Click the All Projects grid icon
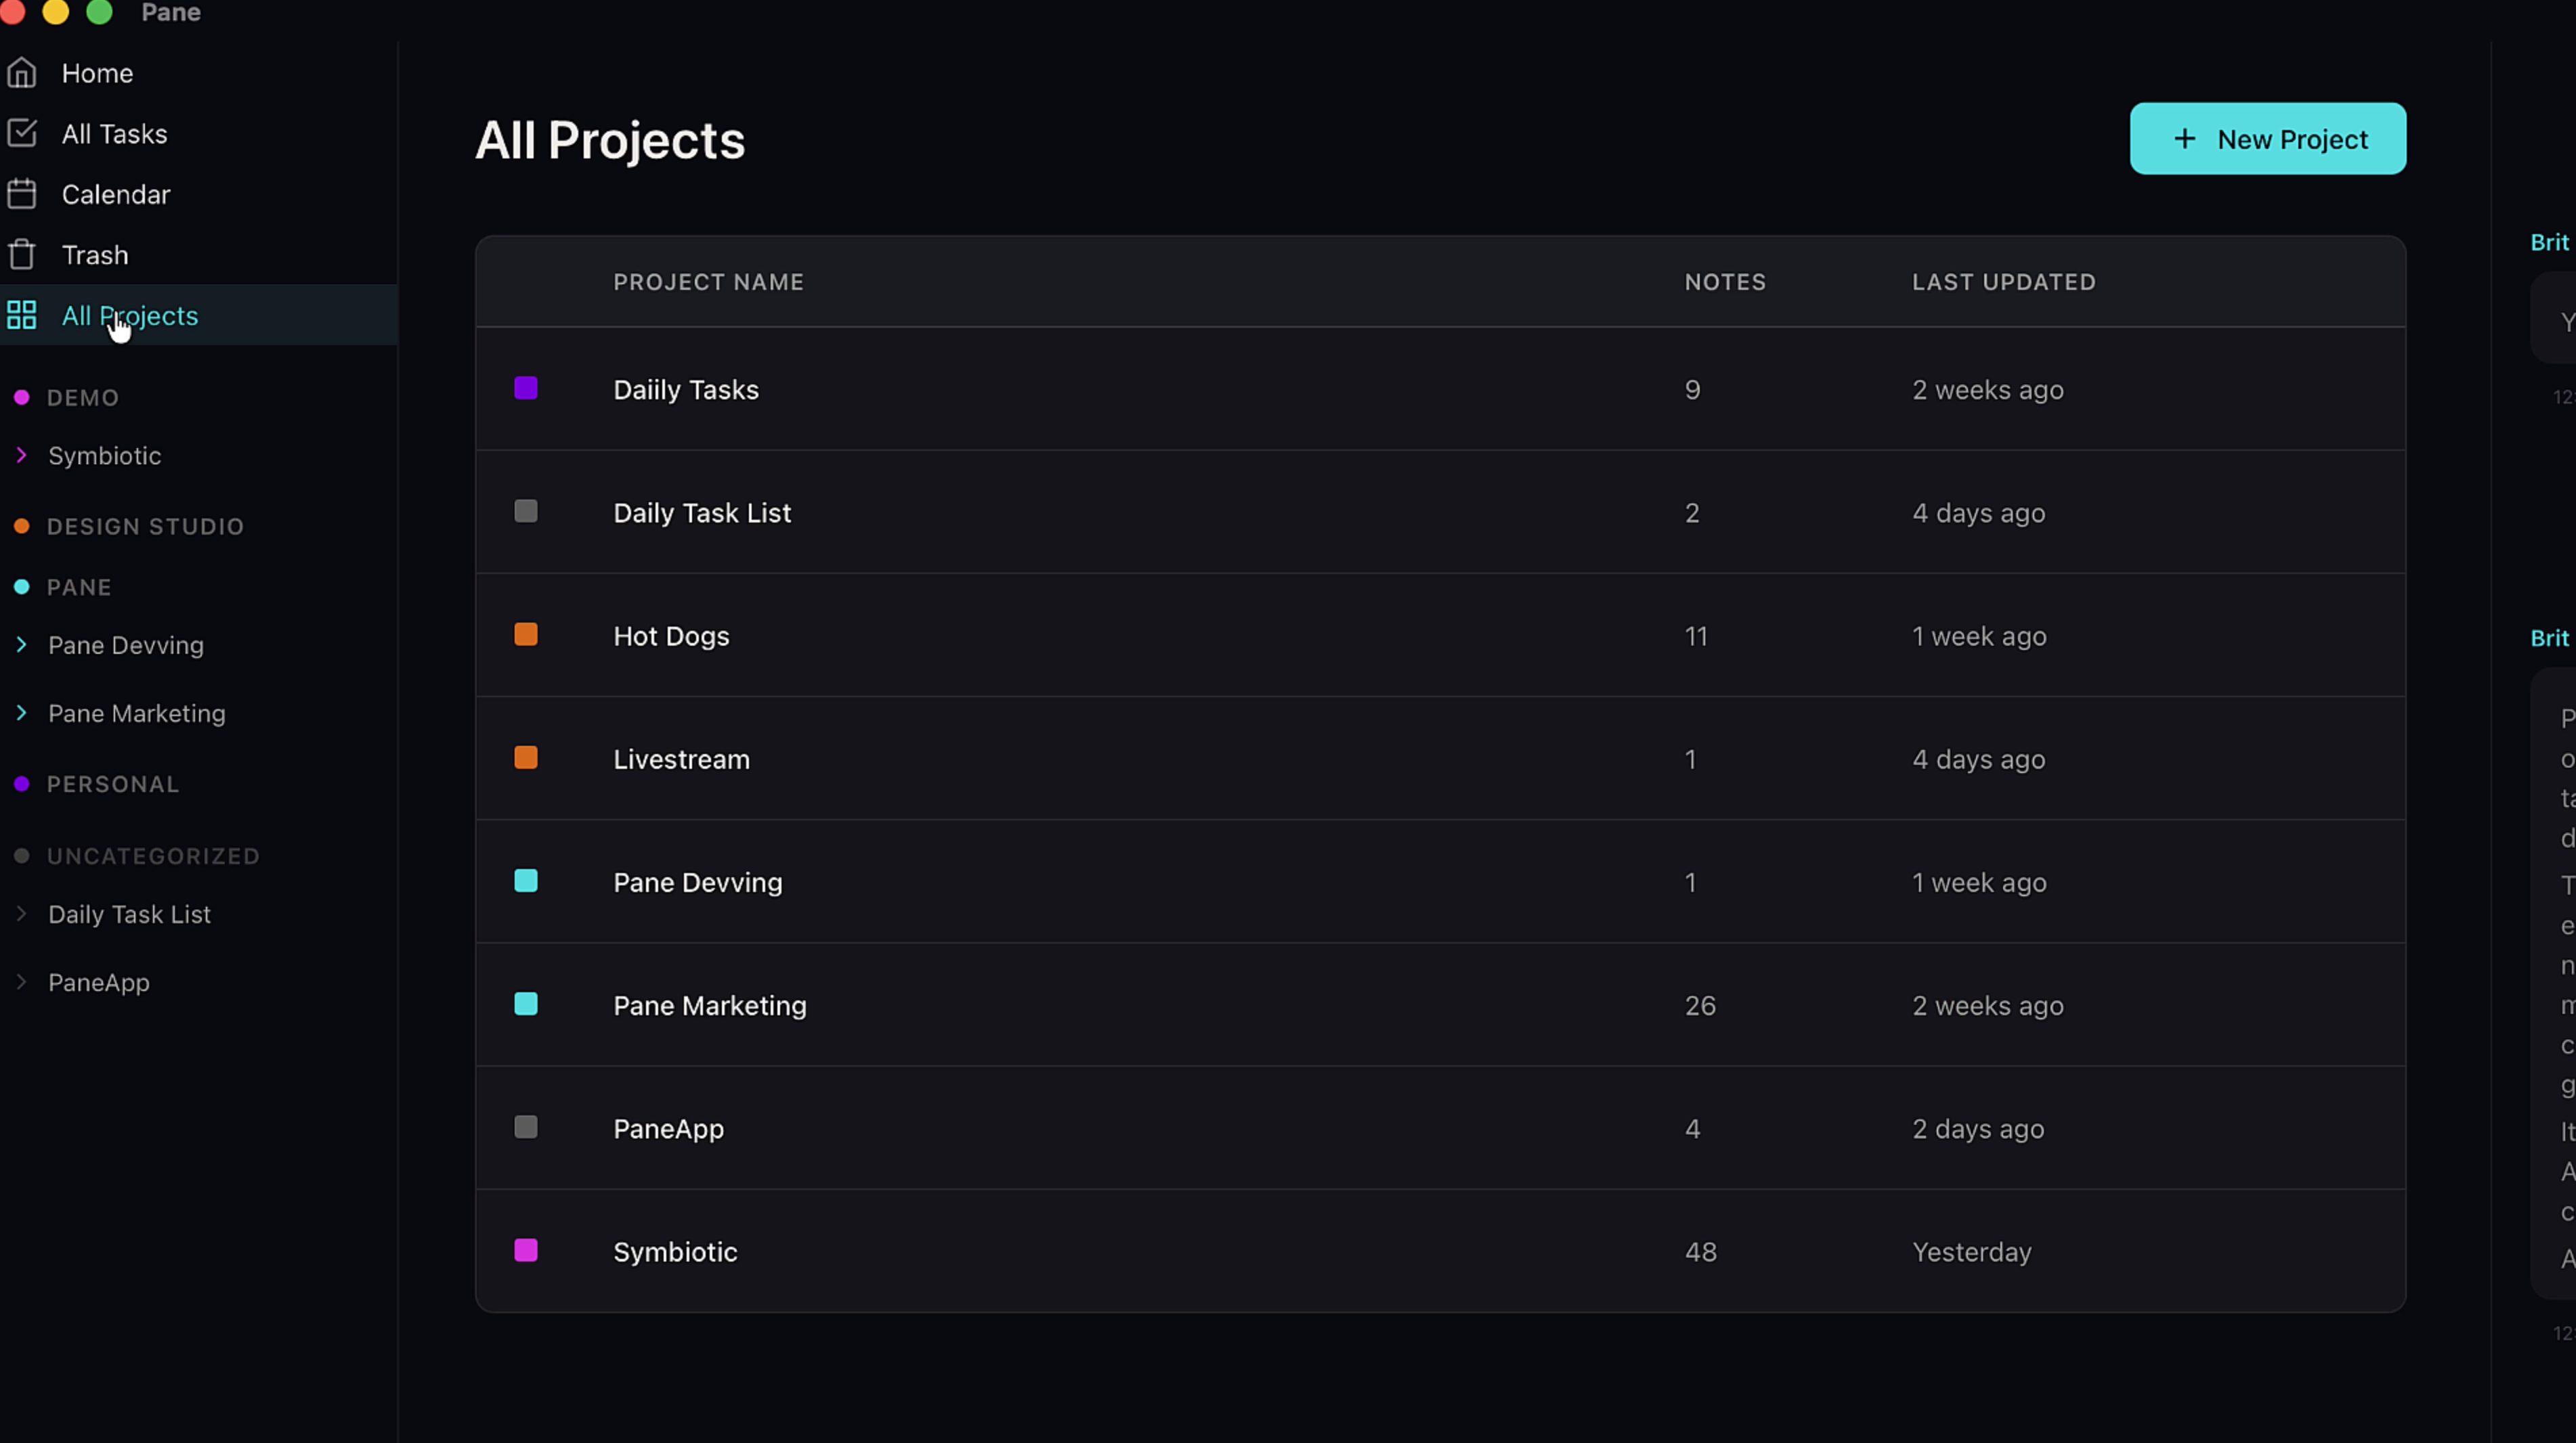This screenshot has width=2576, height=1443. (x=22, y=316)
